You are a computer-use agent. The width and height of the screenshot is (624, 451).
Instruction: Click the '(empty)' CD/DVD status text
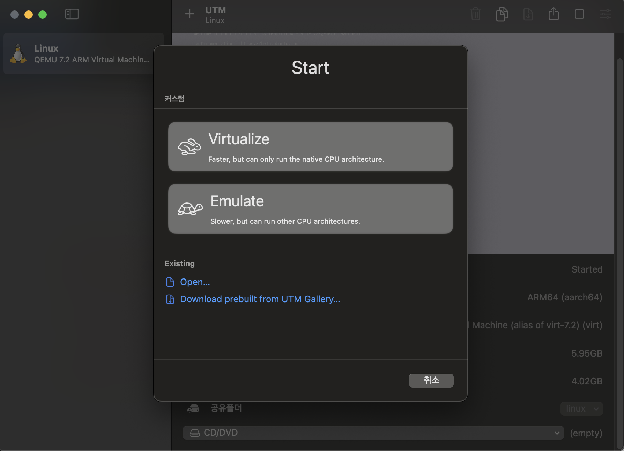586,433
